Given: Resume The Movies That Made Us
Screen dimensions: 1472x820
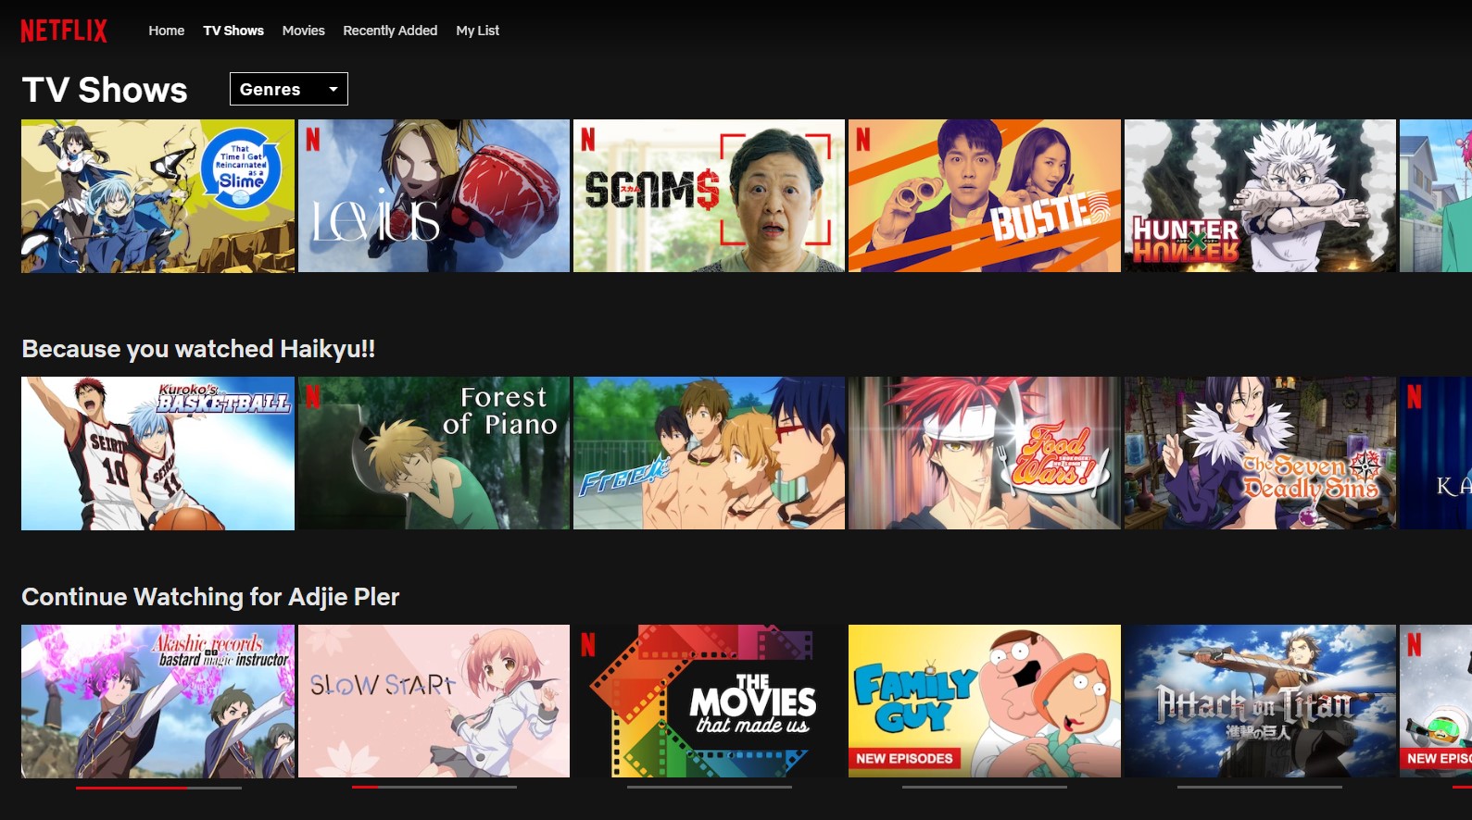Looking at the screenshot, I should tap(709, 701).
